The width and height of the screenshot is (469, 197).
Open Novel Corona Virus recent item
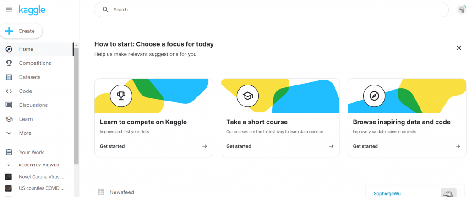(x=41, y=176)
